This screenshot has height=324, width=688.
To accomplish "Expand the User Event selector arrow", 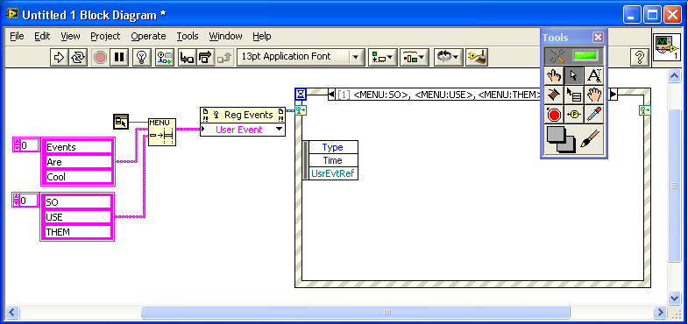I will tap(279, 130).
